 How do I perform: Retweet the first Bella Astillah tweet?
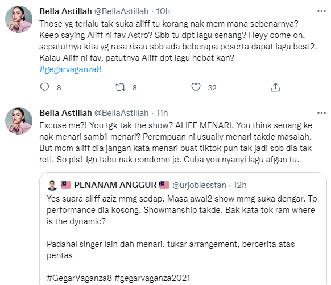(120, 87)
